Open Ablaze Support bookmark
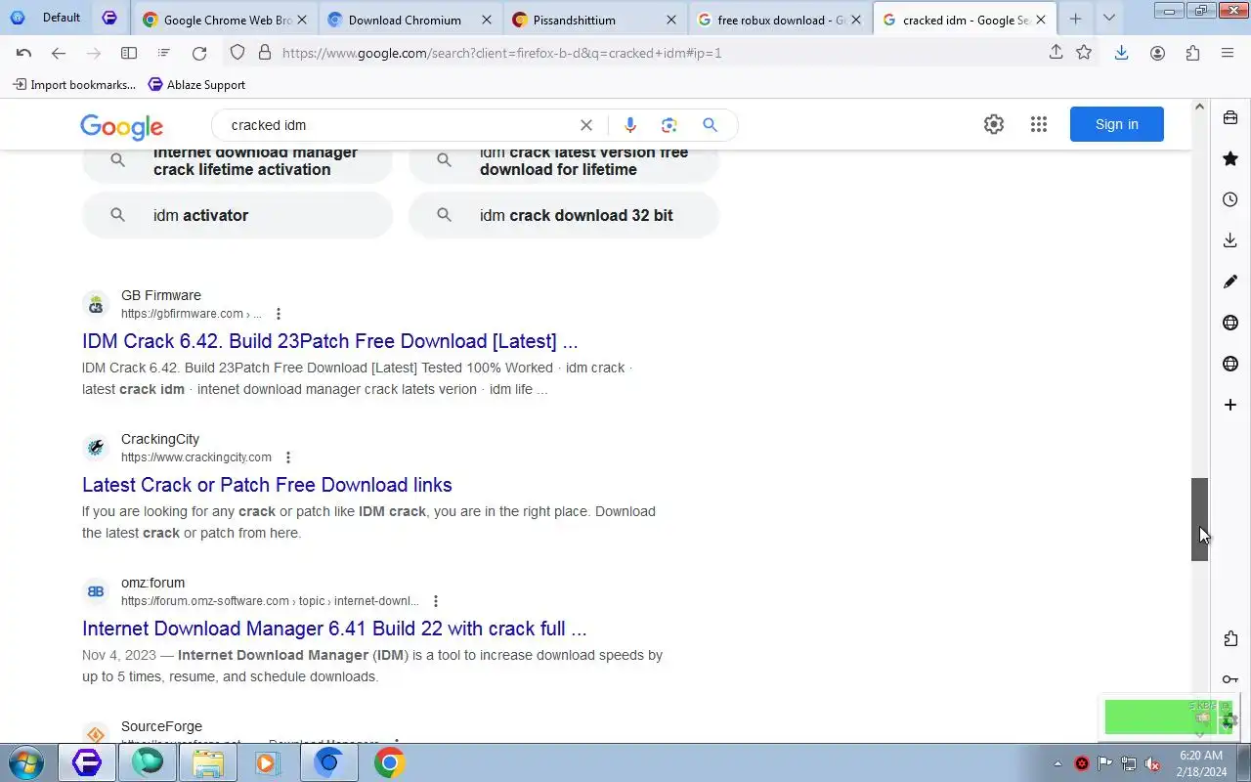 point(196,85)
